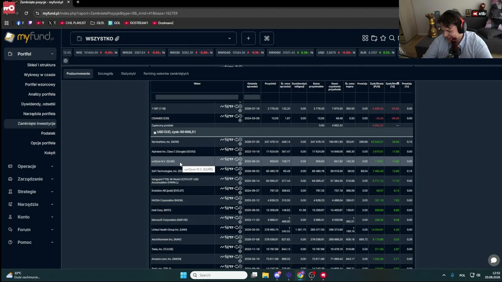Show hidden system tray icons
Screen dimensions: 502x282
[x=444, y=275]
